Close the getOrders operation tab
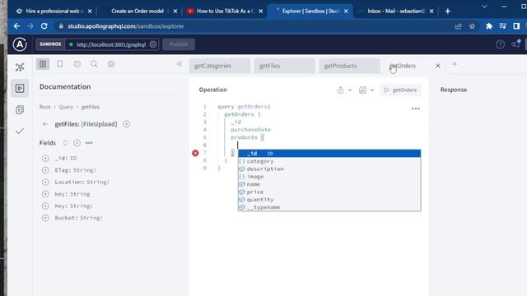 (438, 66)
